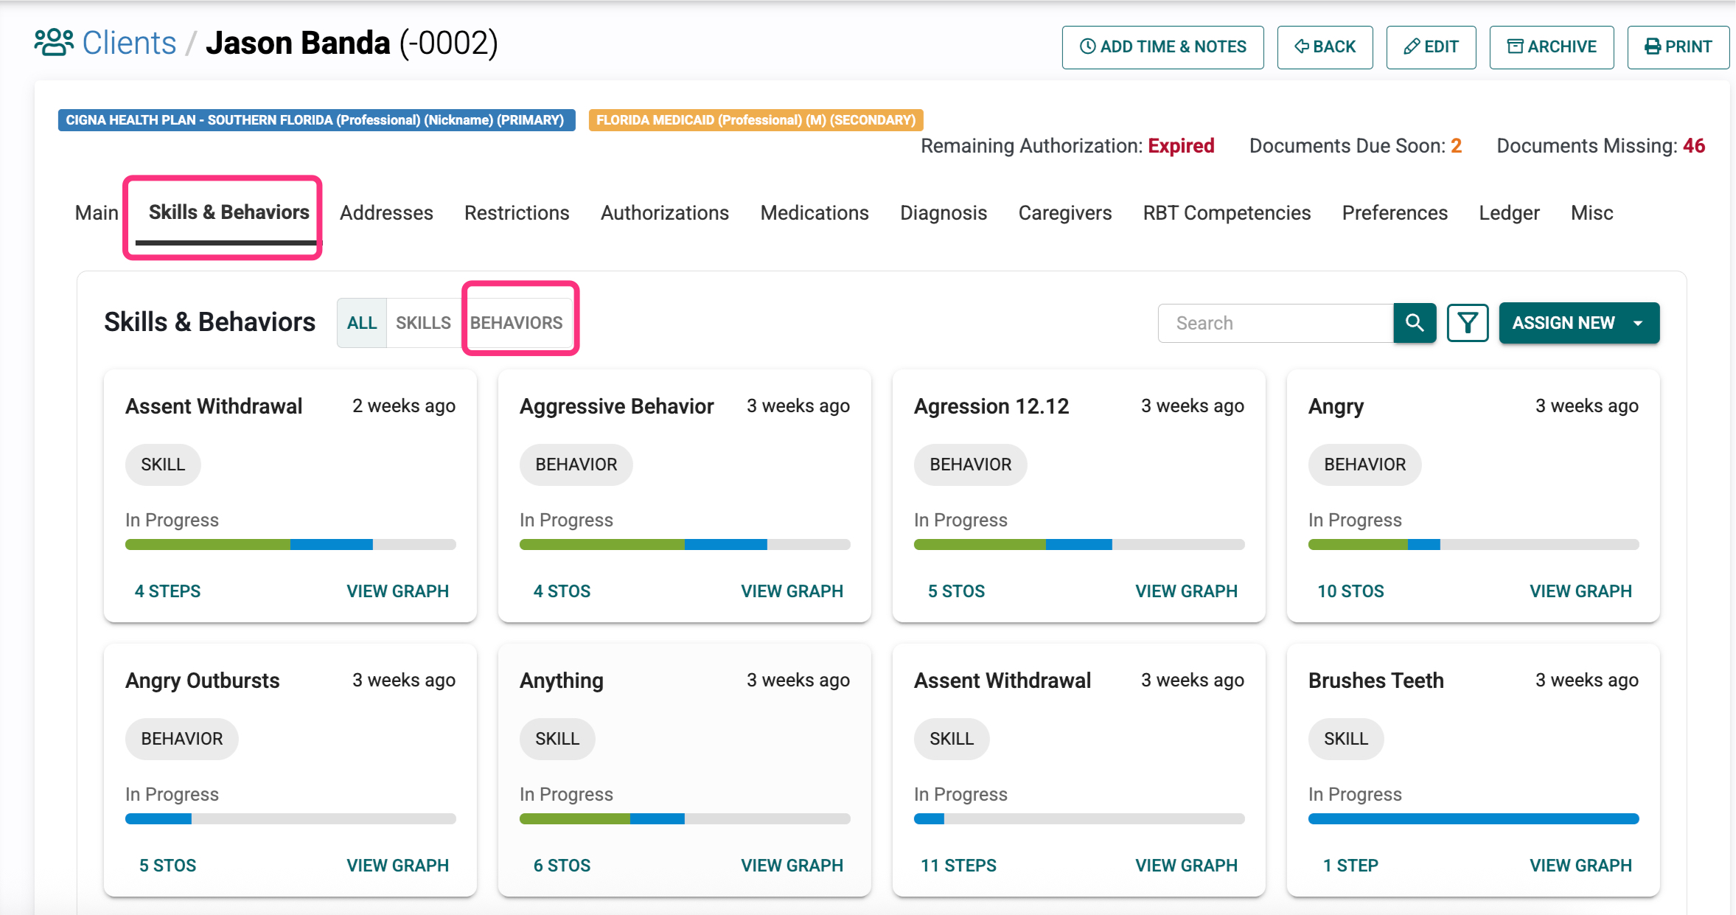Toggle the BEHAVIORS filter segment
Image resolution: width=1736 pixels, height=915 pixels.
[516, 323]
